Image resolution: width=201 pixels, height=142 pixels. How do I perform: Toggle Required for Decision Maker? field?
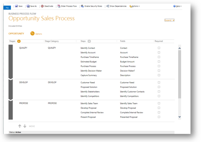coord(159,71)
